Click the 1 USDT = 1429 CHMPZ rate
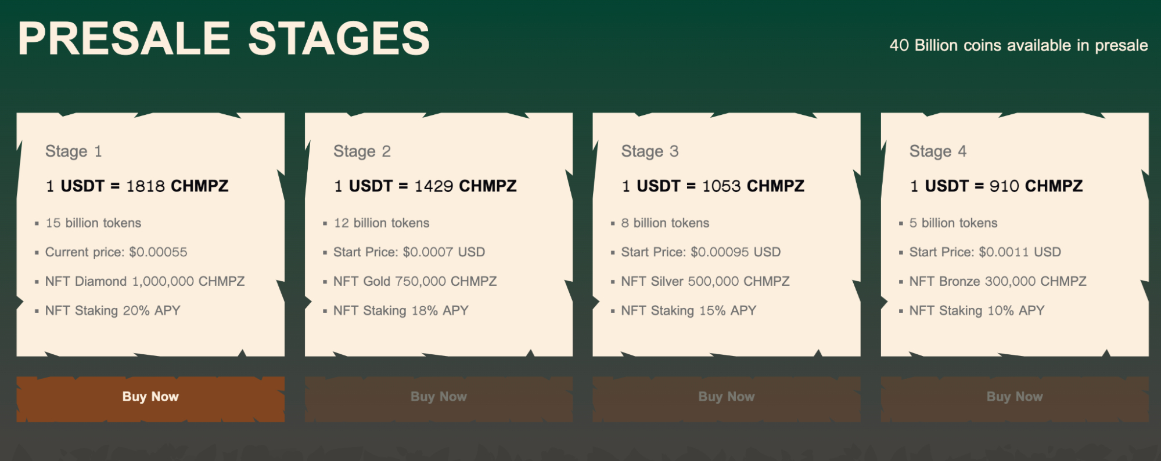 (x=425, y=186)
